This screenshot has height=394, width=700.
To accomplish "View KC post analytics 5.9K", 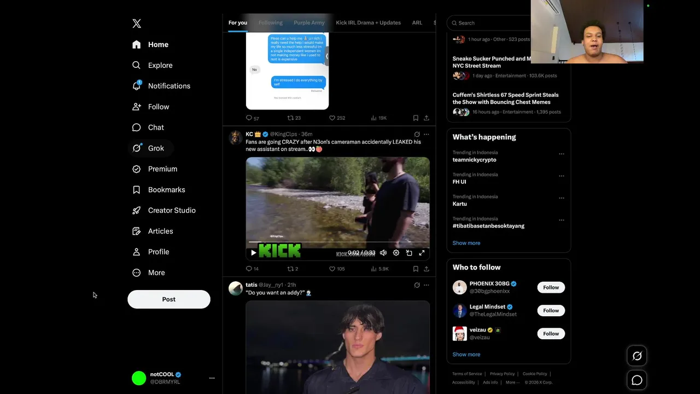I will [x=380, y=269].
